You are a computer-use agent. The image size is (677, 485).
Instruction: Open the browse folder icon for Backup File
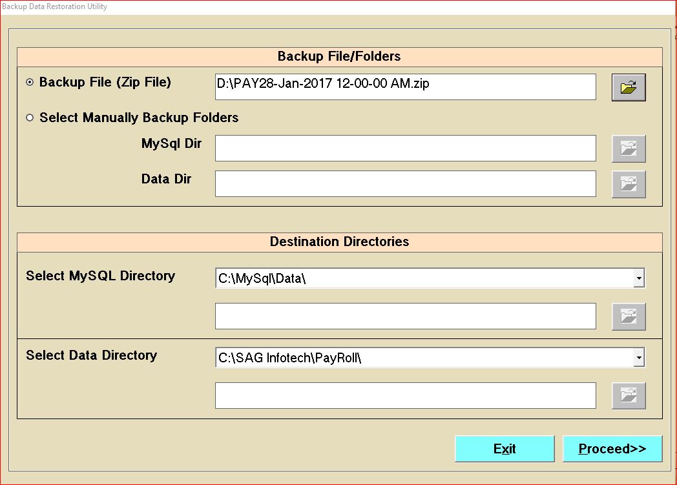629,87
